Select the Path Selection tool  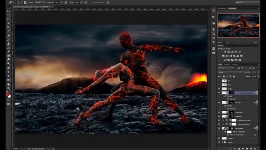(x=8, y=76)
